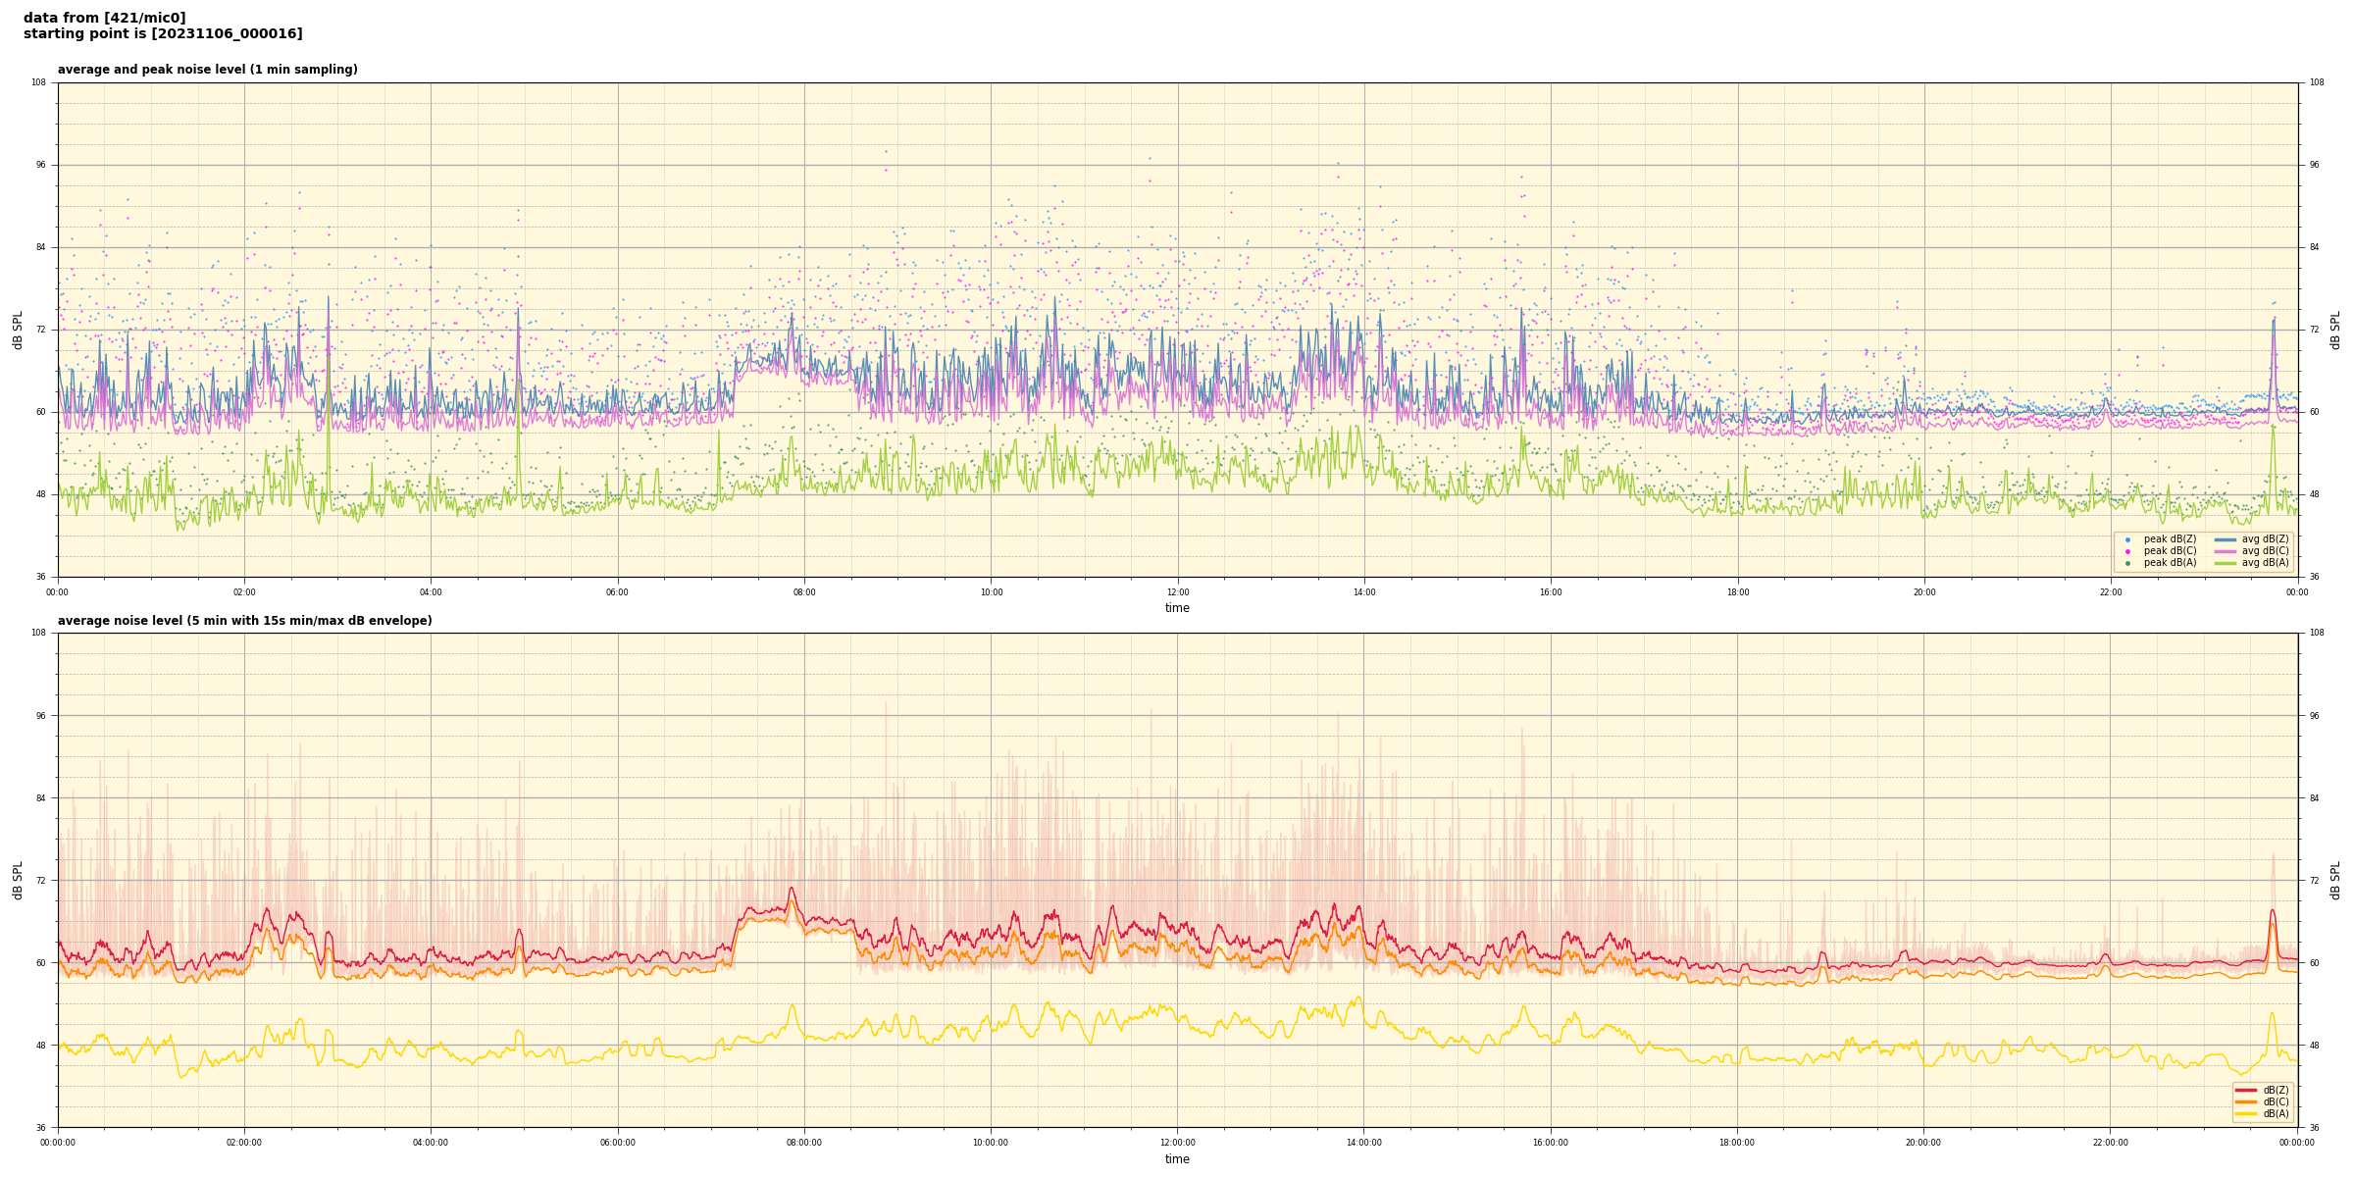Click the 08:00:00 tick label on bottom chart
The image size is (2354, 1177).
click(x=804, y=1143)
